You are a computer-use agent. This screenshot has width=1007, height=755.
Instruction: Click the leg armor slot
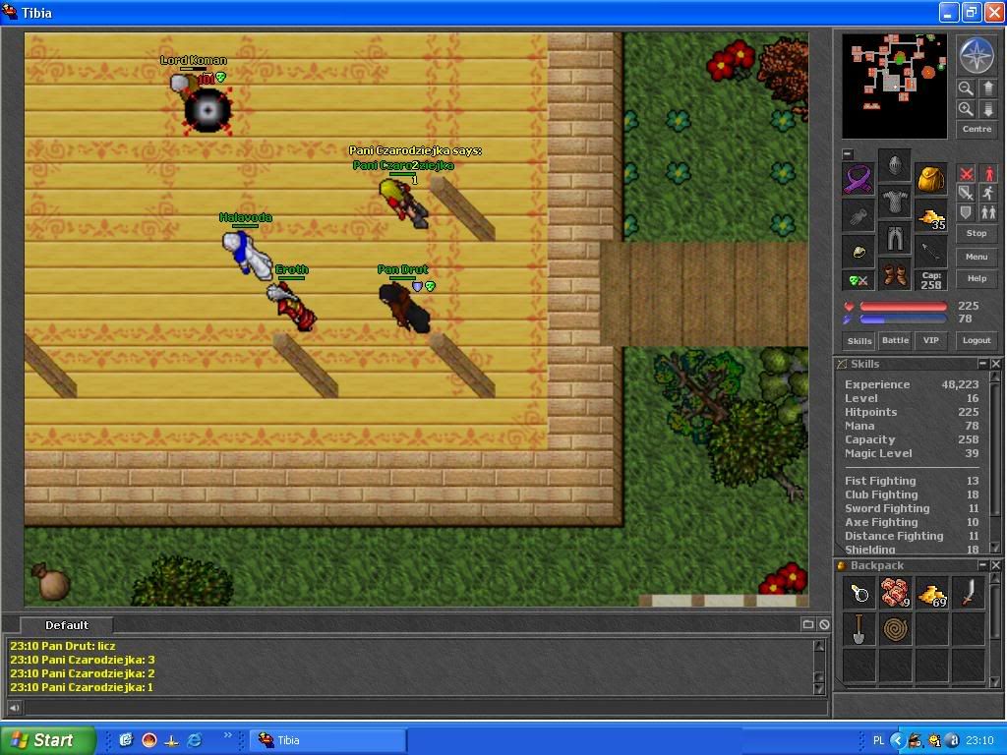(895, 238)
